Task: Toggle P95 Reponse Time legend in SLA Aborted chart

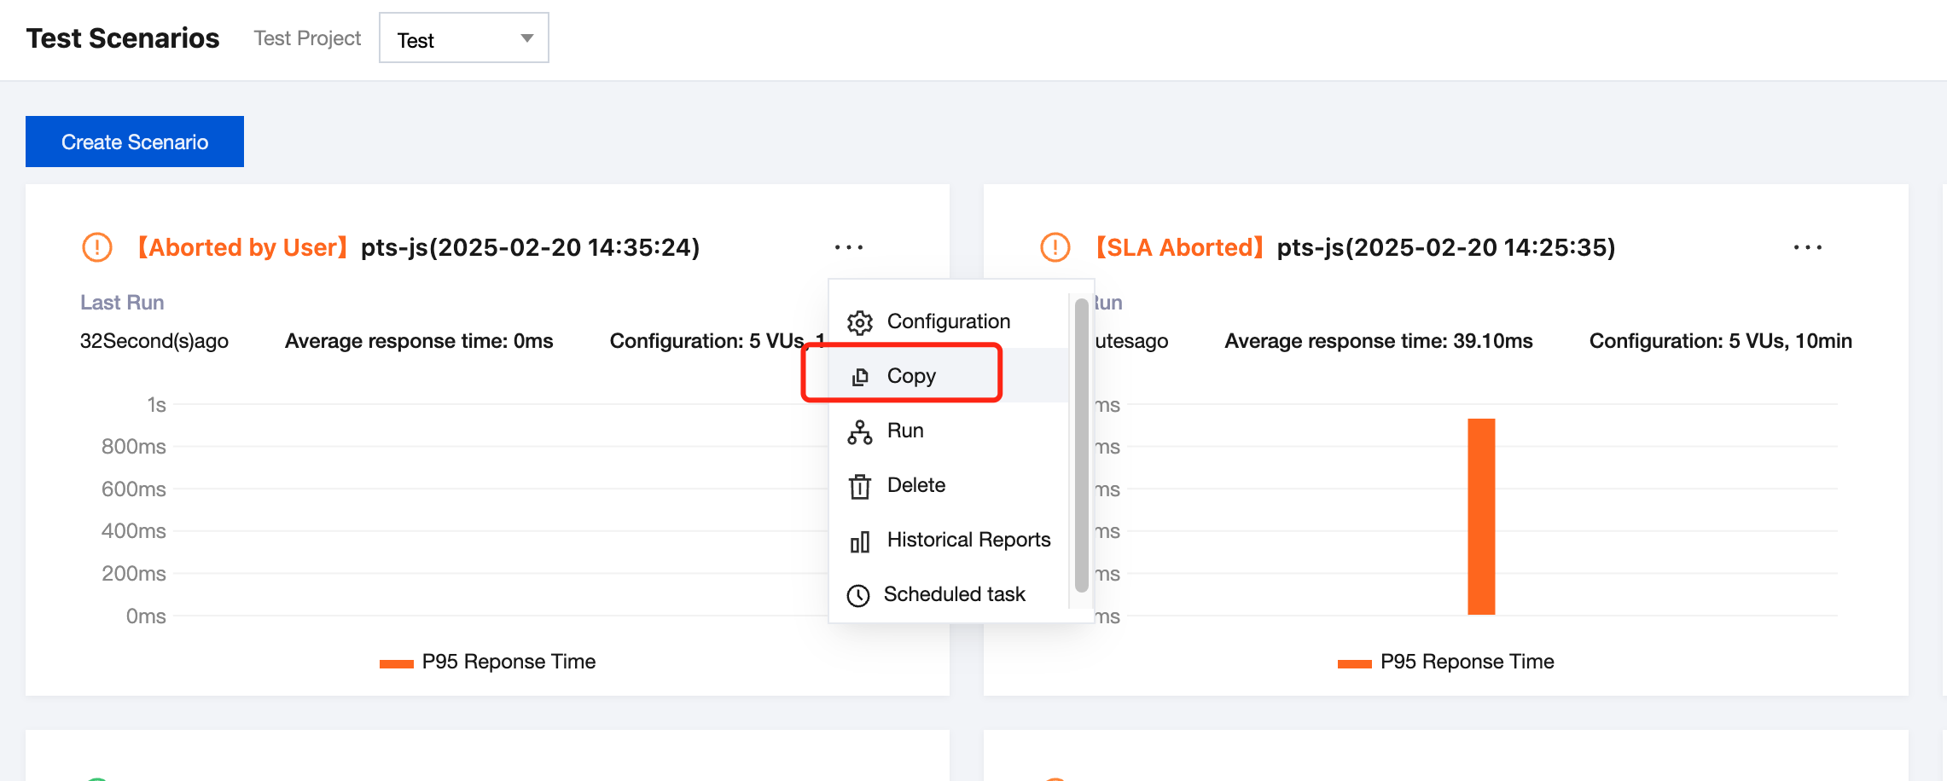Action: pos(1446,662)
